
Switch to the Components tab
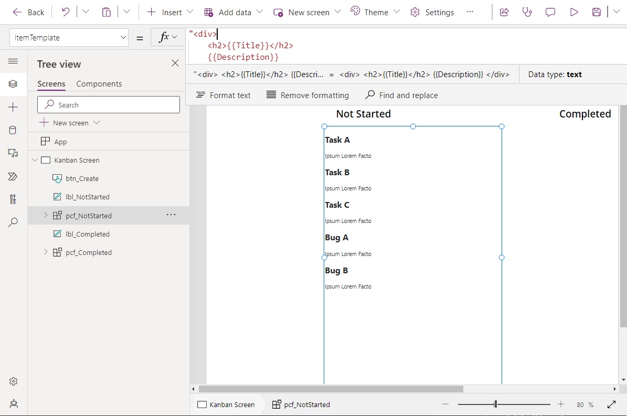99,83
